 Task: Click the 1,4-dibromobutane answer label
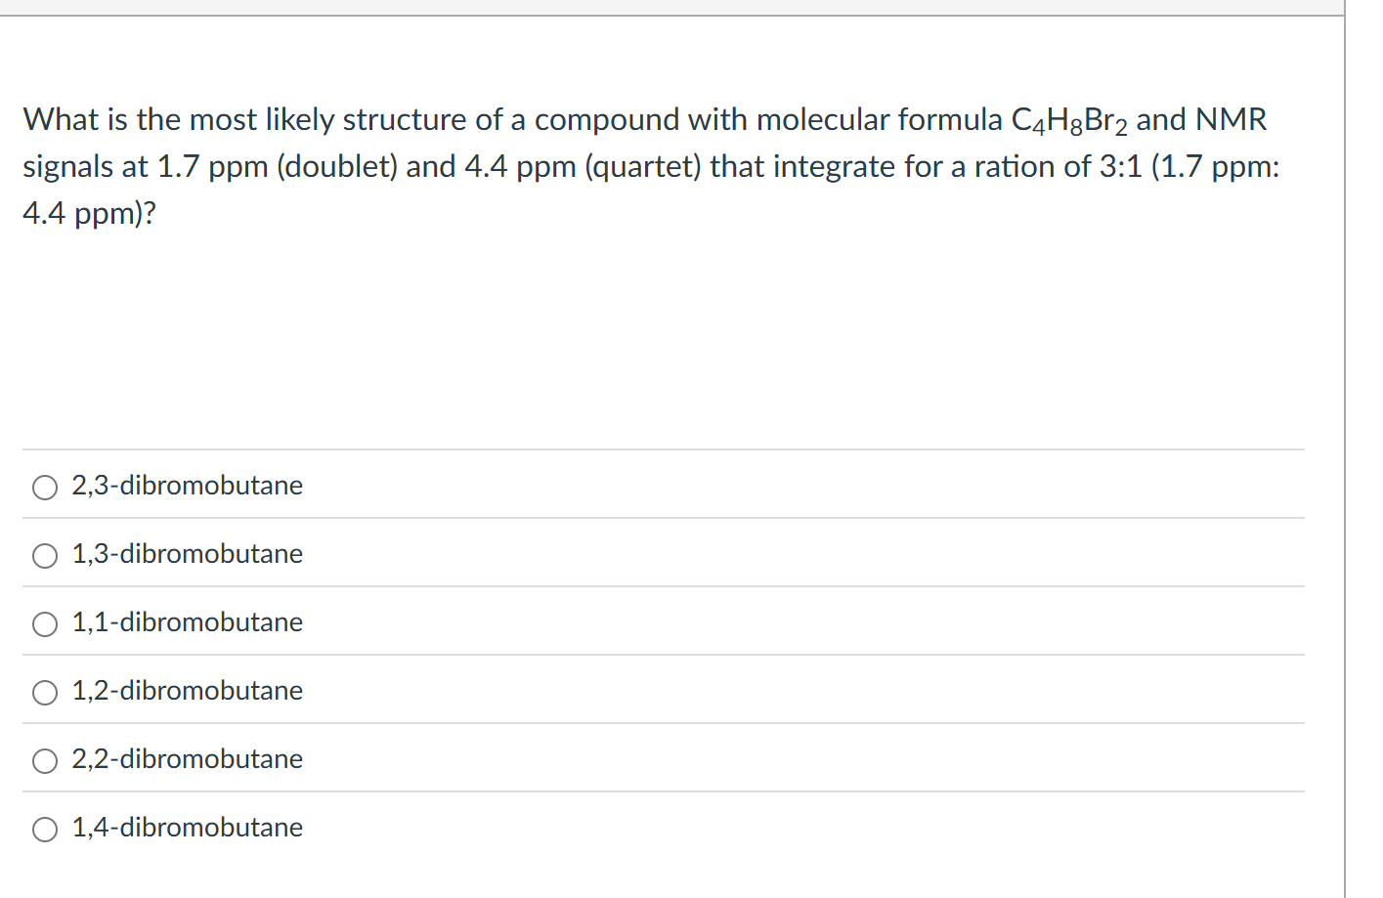click(186, 828)
